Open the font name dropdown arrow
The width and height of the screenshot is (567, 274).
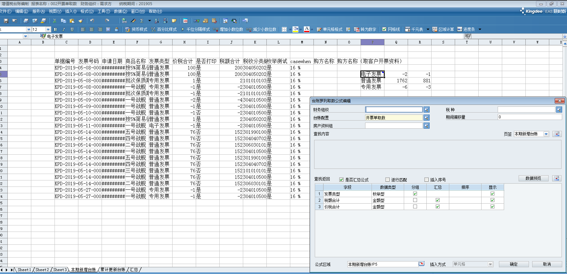point(28,29)
